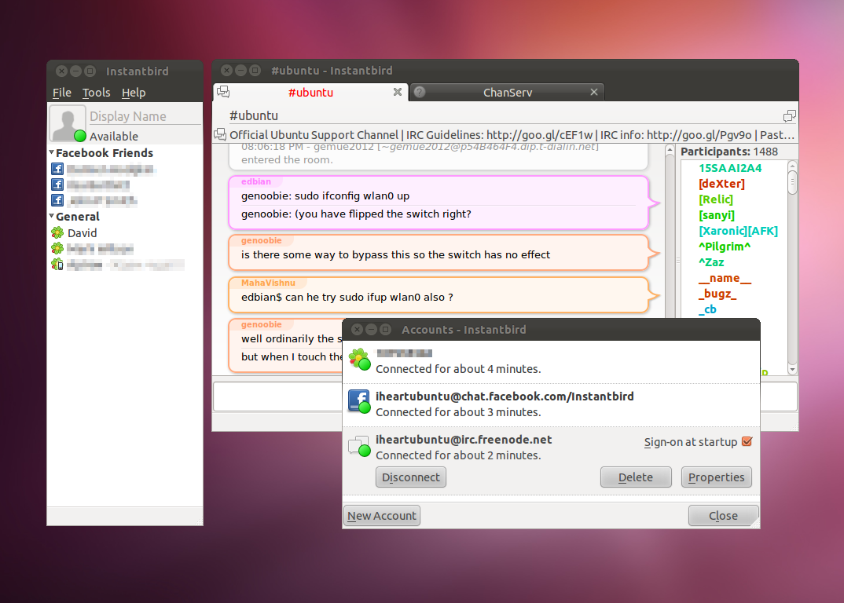Close the #ubuntu tab

coord(397,92)
